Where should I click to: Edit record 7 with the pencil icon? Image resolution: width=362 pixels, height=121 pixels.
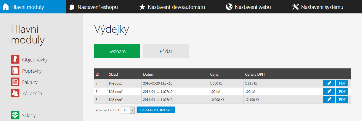[x=329, y=83]
